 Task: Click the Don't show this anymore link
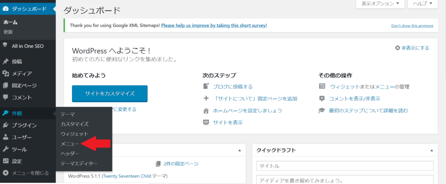coord(412,26)
